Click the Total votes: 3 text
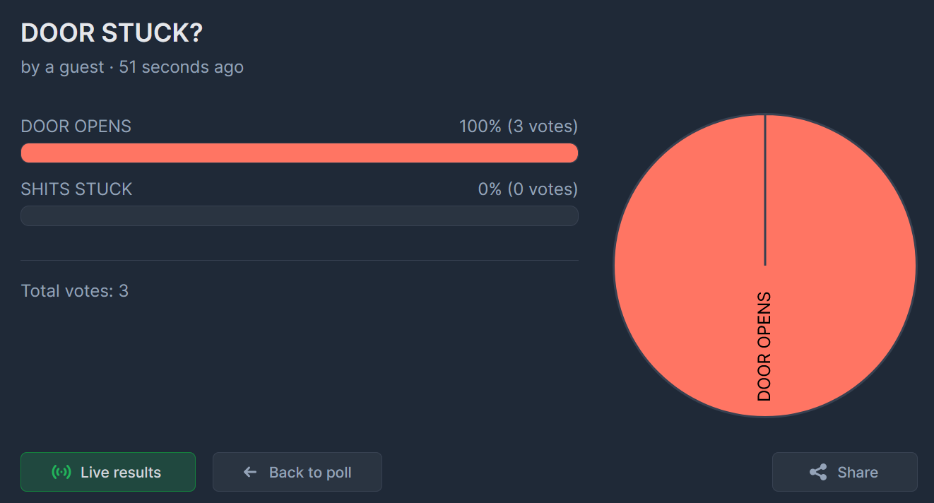The width and height of the screenshot is (934, 503). [x=75, y=290]
